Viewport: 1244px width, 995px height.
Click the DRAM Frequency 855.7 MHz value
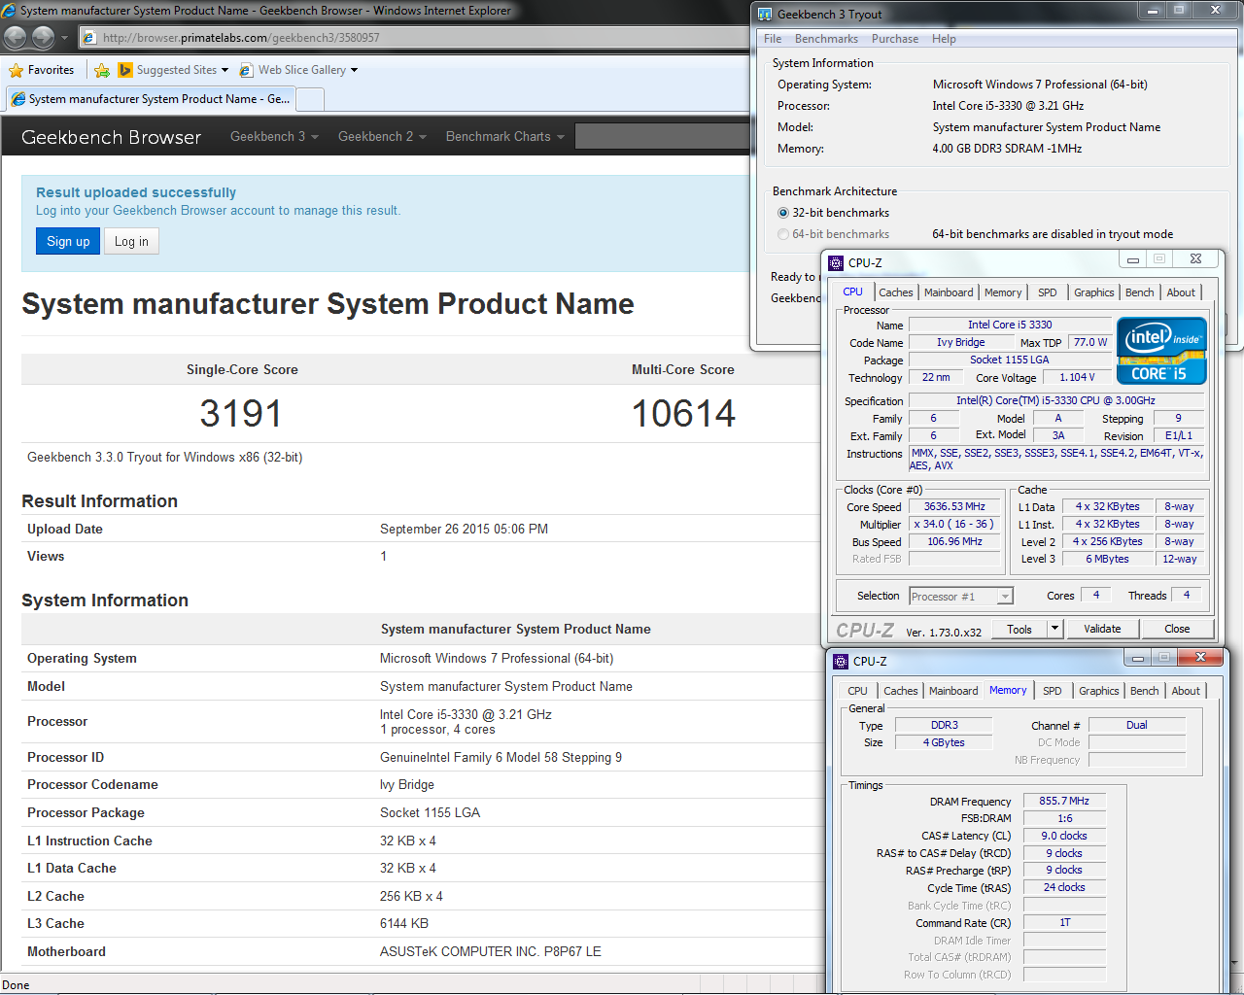click(1064, 802)
